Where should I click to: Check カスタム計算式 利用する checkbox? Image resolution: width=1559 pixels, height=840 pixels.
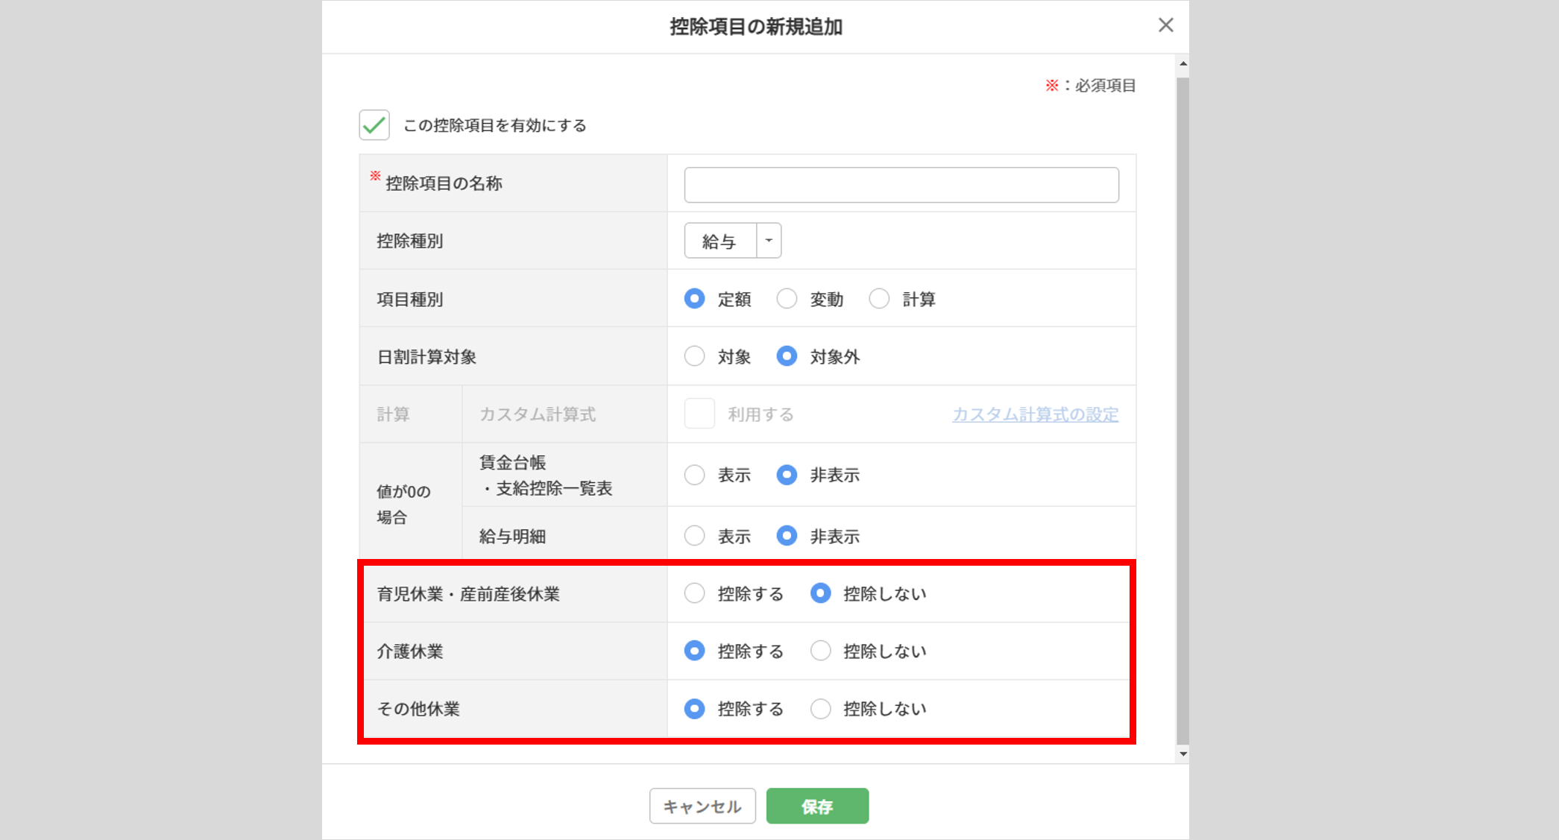(x=699, y=414)
